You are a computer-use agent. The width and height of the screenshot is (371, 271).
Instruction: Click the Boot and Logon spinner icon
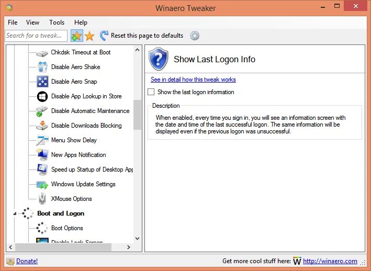(x=28, y=213)
